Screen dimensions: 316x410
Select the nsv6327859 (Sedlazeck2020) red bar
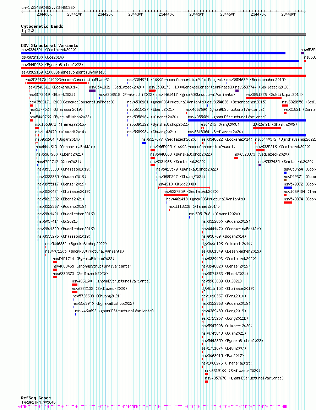[x=176, y=195]
